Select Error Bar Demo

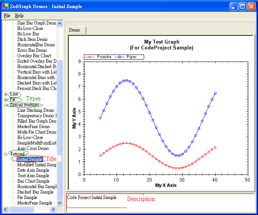pos(32,50)
